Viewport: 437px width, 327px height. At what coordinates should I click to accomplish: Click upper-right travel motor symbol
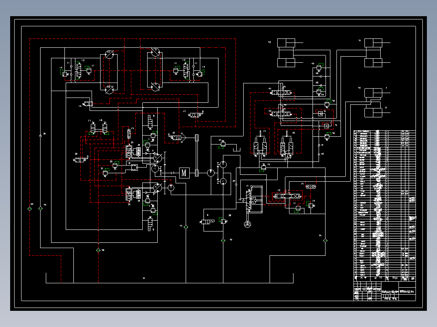coord(156,52)
